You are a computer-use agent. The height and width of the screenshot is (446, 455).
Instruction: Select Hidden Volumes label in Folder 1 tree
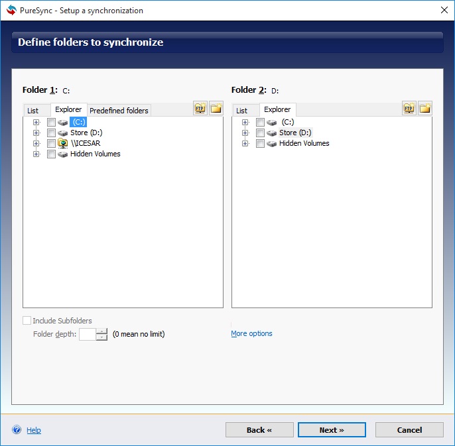coord(96,154)
